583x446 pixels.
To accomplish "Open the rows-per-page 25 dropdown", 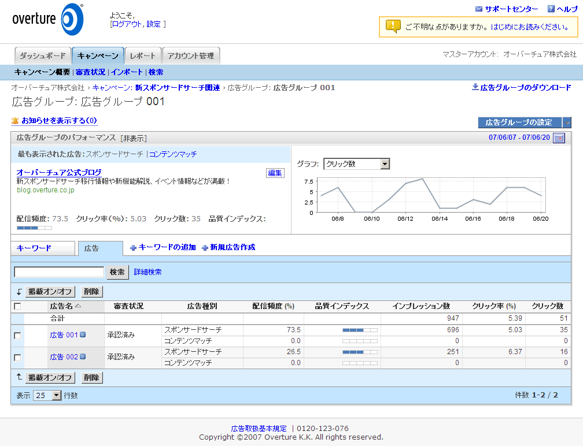I will tap(56, 396).
